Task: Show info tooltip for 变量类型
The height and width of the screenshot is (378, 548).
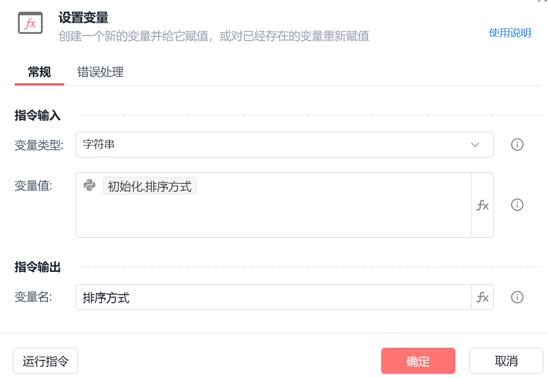Action: point(517,145)
